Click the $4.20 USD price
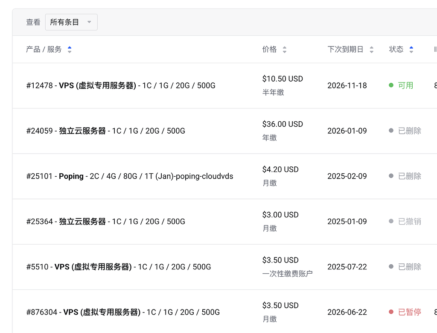 [280, 169]
